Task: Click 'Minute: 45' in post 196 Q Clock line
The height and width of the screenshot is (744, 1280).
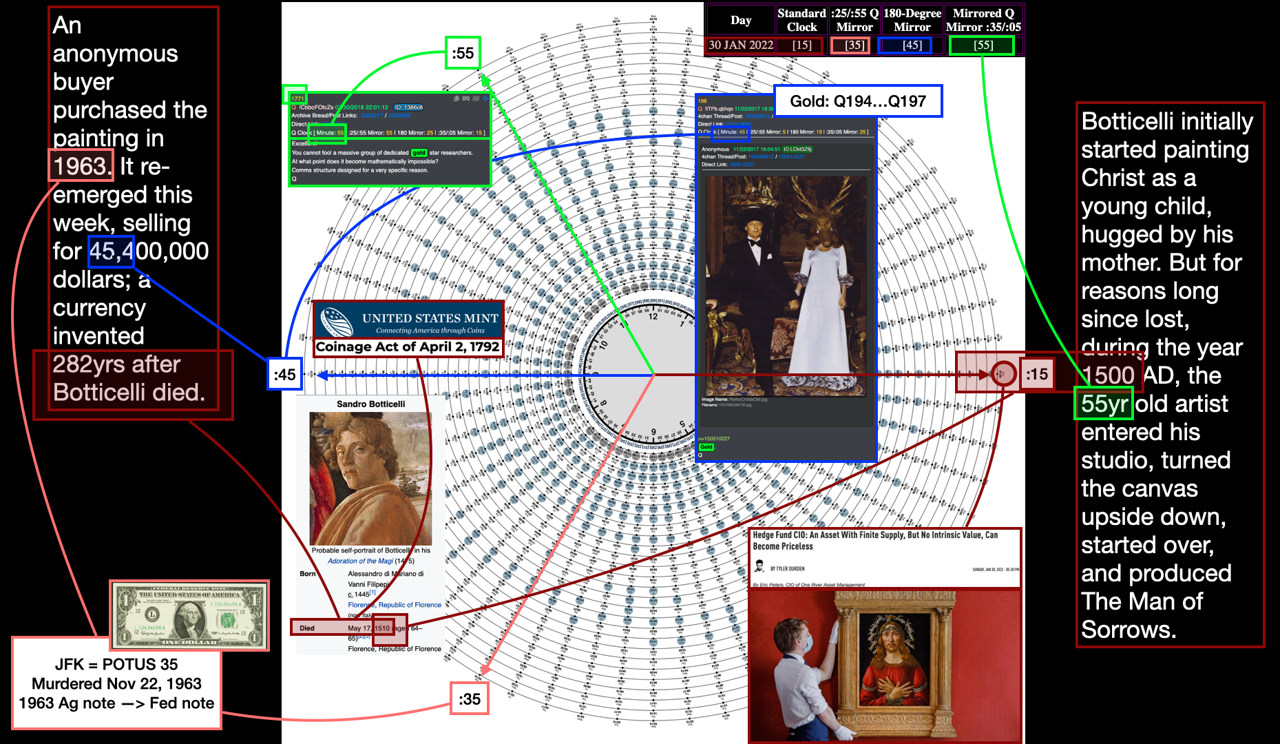Action: [733, 132]
